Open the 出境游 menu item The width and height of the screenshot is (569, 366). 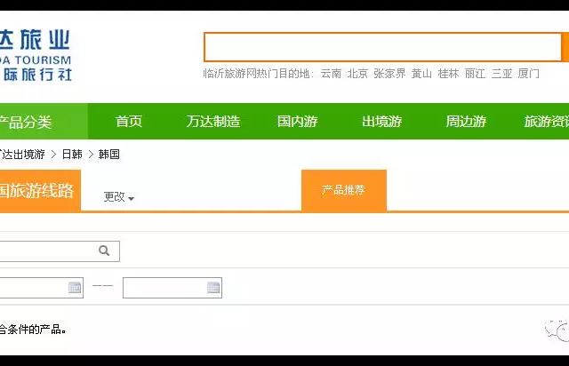click(381, 121)
